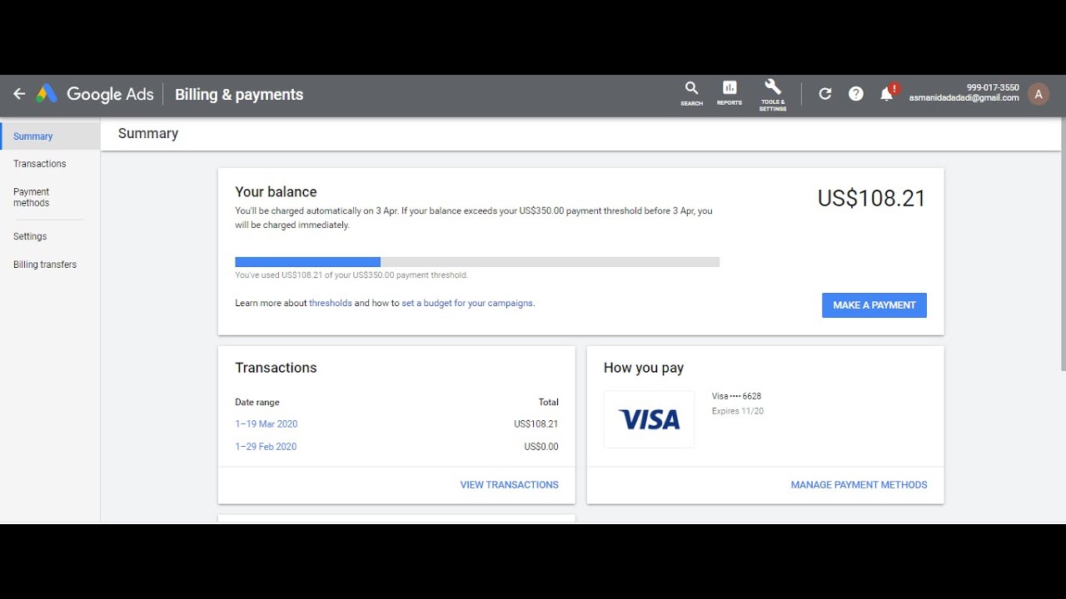Follow the 'thresholds' link

click(x=331, y=304)
